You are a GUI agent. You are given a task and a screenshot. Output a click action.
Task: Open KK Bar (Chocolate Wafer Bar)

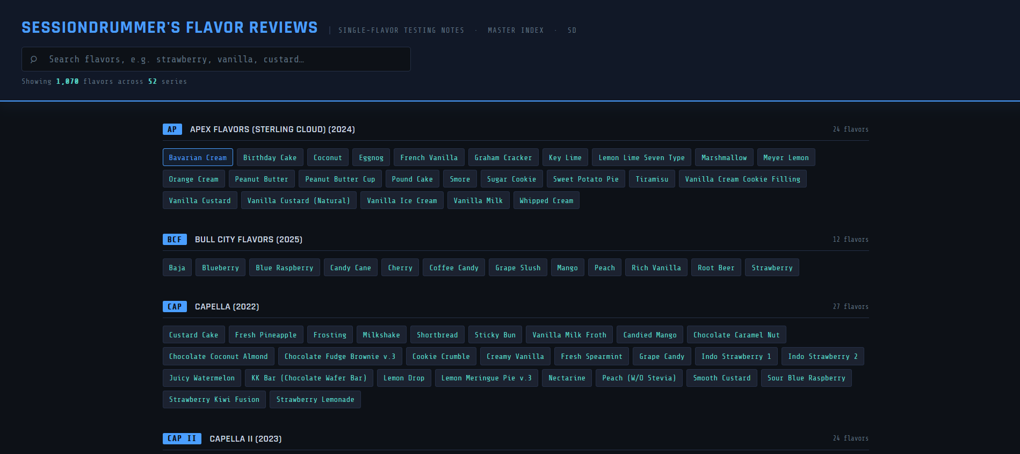click(309, 378)
